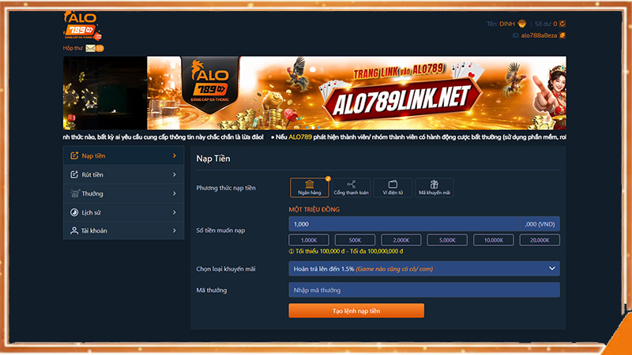Image resolution: width=632 pixels, height=355 pixels.
Task: Click the avatar icon beside the name DINH
Action: [x=522, y=24]
